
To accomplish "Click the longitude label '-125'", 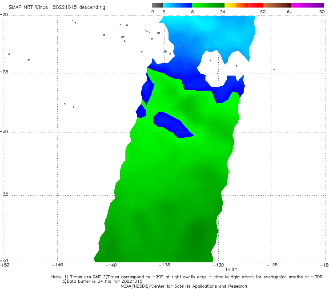I will click(272, 265).
